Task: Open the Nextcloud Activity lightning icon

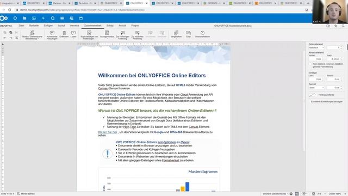Action: [43, 18]
